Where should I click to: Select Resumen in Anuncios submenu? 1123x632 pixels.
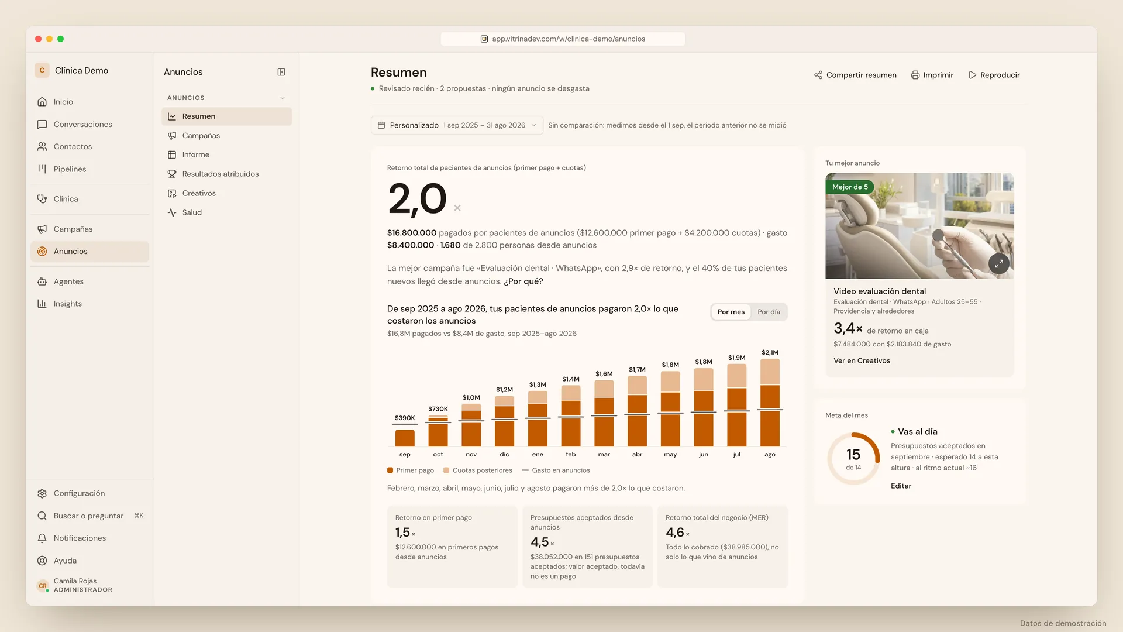pos(226,116)
